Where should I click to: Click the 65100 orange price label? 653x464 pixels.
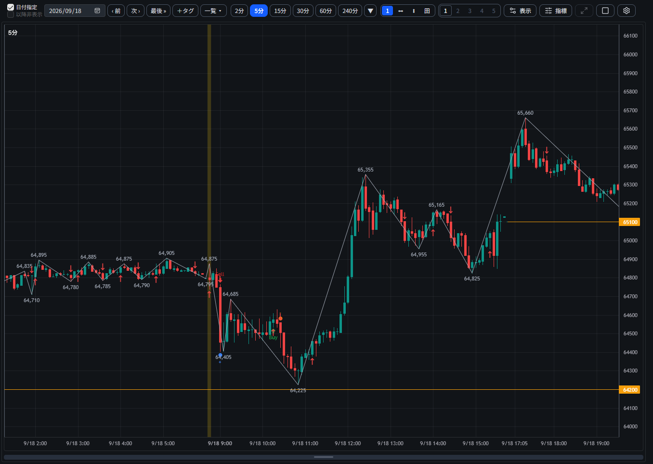(x=630, y=222)
